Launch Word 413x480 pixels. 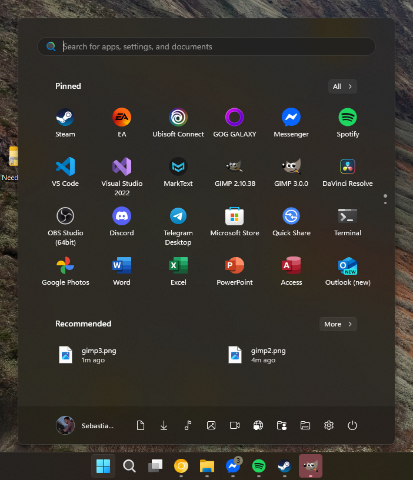(122, 271)
